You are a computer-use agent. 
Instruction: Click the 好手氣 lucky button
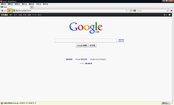93,45
